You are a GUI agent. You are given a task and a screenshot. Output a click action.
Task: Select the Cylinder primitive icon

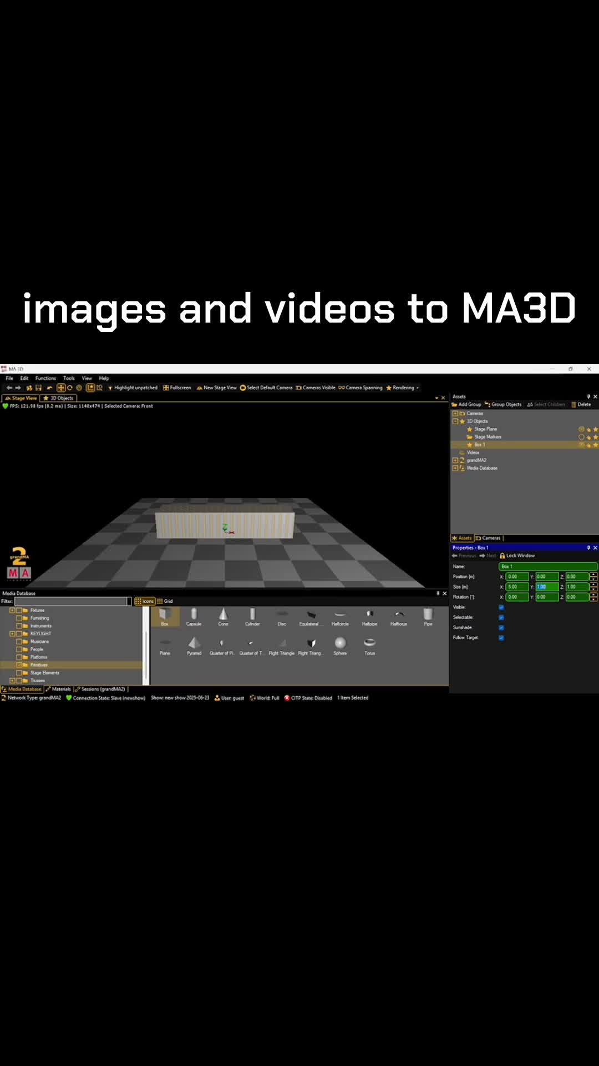(x=252, y=617)
